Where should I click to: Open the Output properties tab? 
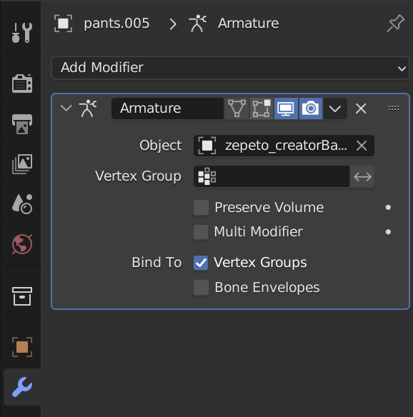click(x=22, y=124)
